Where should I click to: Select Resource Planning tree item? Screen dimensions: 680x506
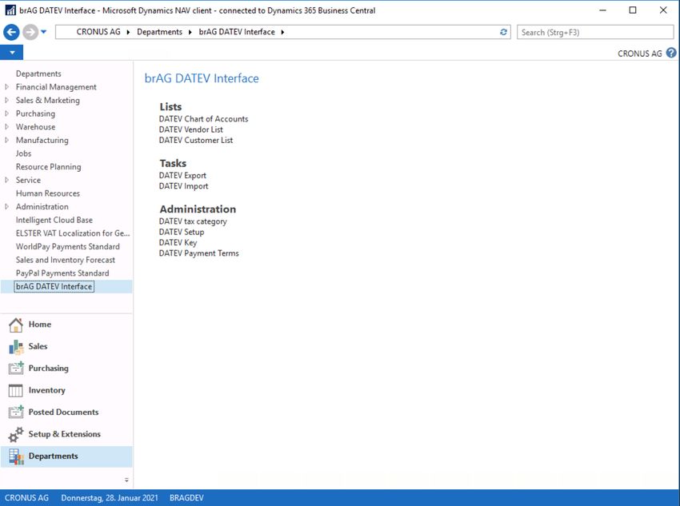coord(48,167)
